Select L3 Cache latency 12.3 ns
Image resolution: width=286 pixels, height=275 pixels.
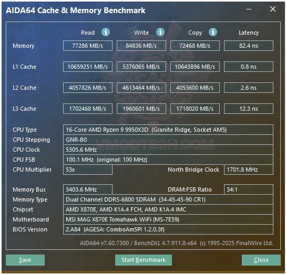tap(249, 109)
